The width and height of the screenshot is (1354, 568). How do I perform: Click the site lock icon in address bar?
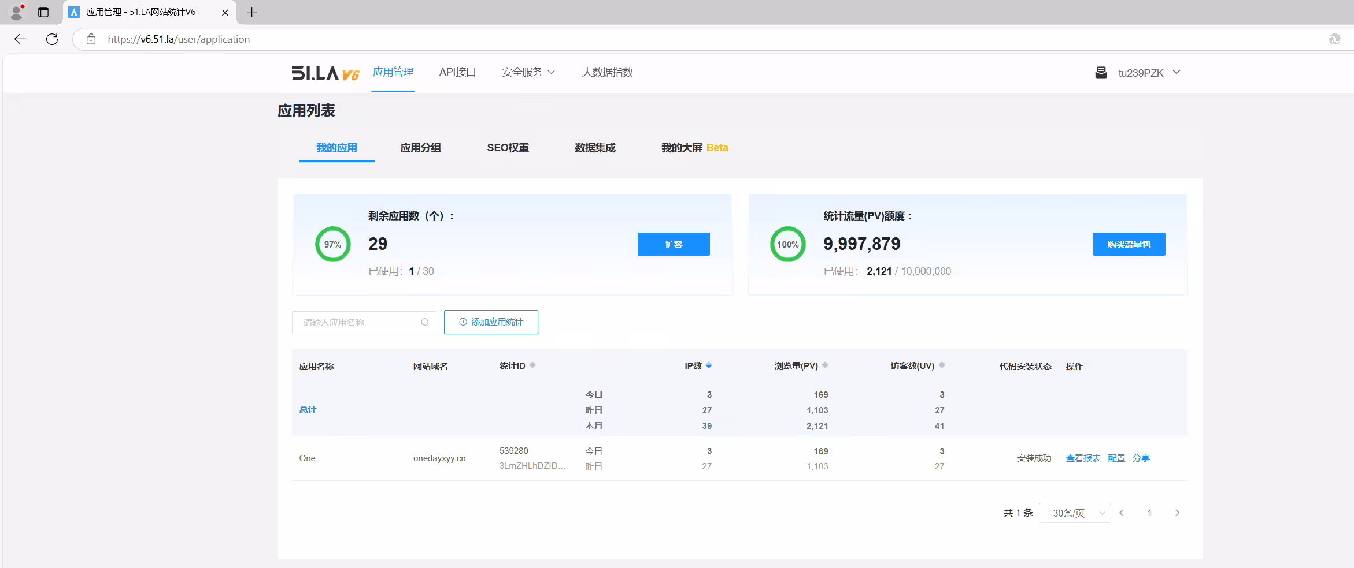91,39
